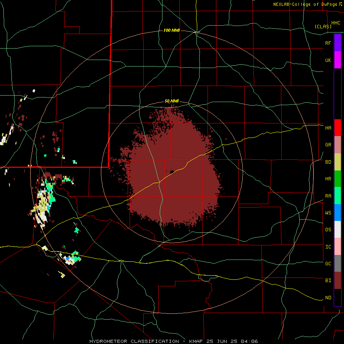Click the BD yellow legend swatch
The image size is (344, 344).
(338, 162)
